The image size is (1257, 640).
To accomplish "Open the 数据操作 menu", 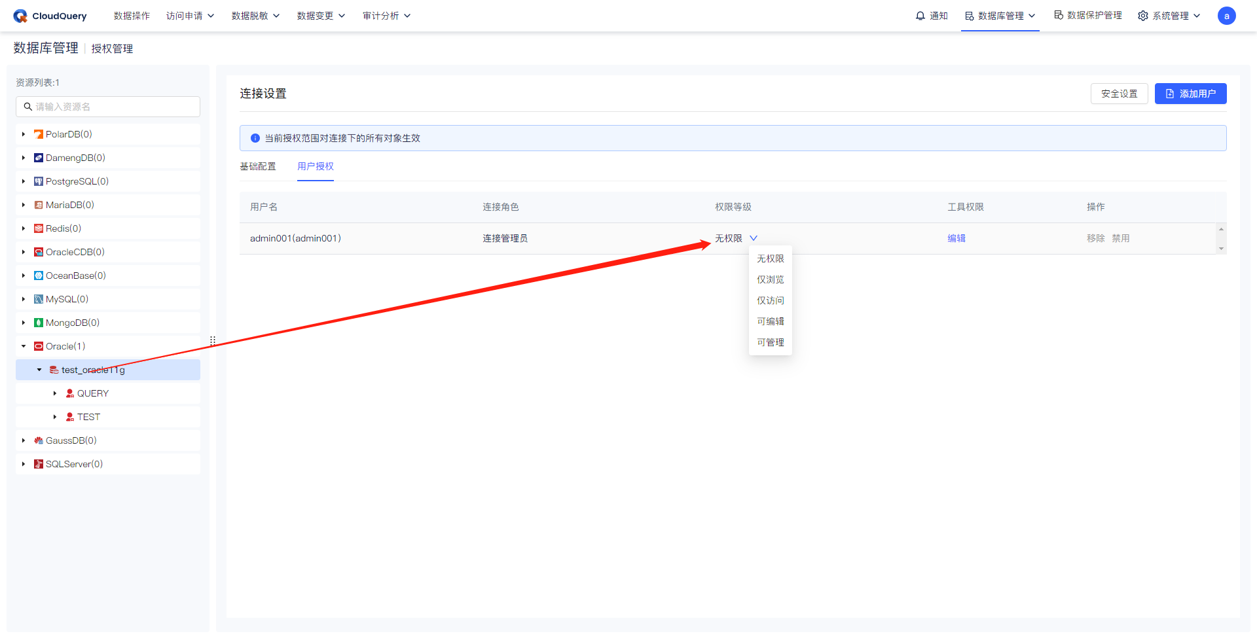I will click(132, 16).
